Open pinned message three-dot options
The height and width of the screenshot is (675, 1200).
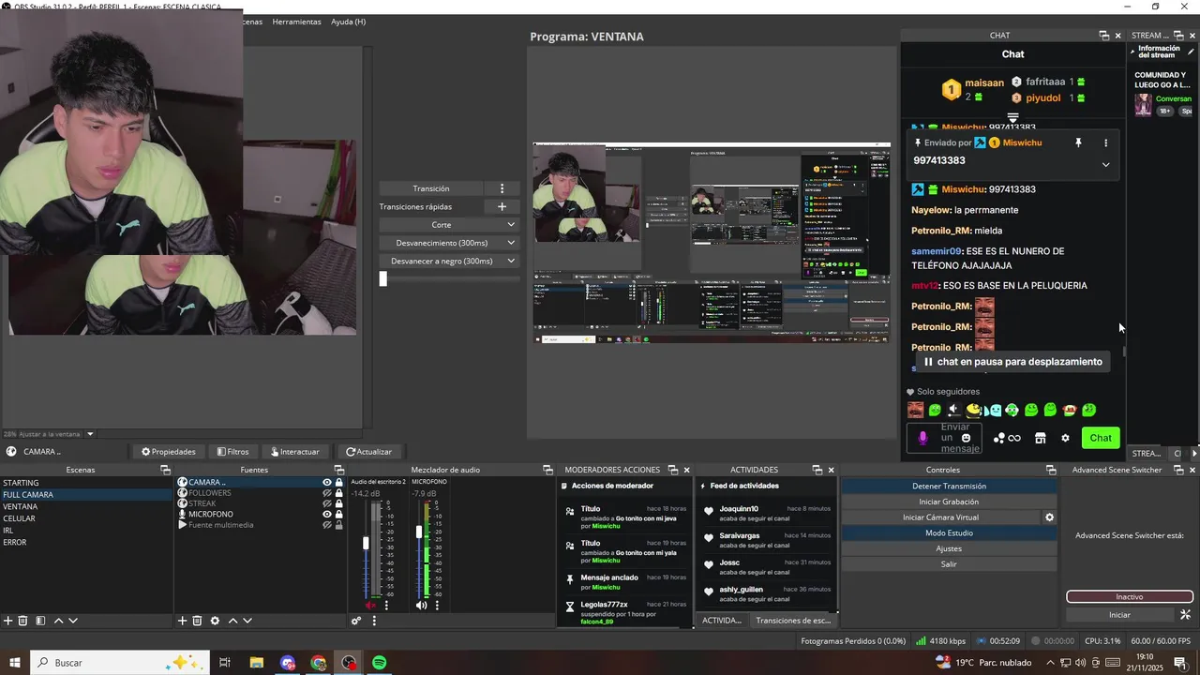pos(1105,142)
